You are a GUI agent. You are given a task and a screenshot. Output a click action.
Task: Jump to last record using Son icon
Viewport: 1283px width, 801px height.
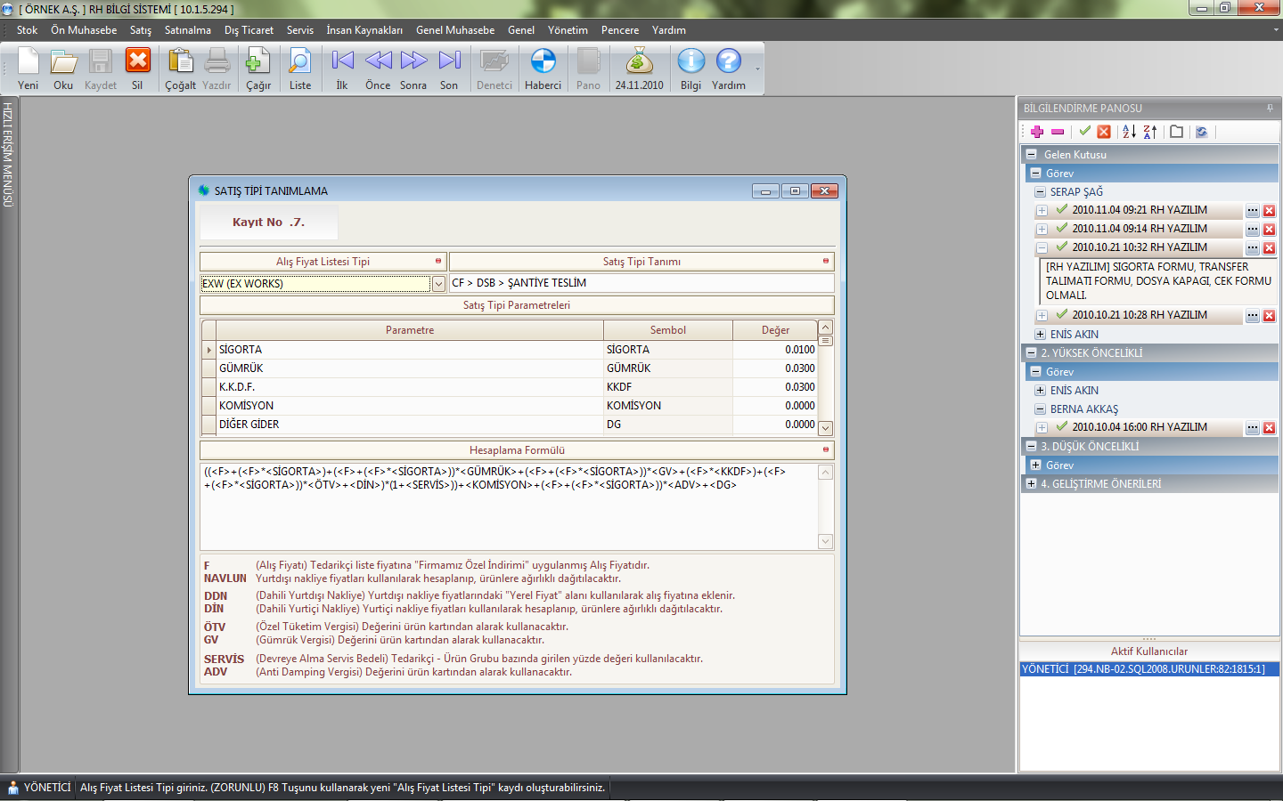(449, 62)
